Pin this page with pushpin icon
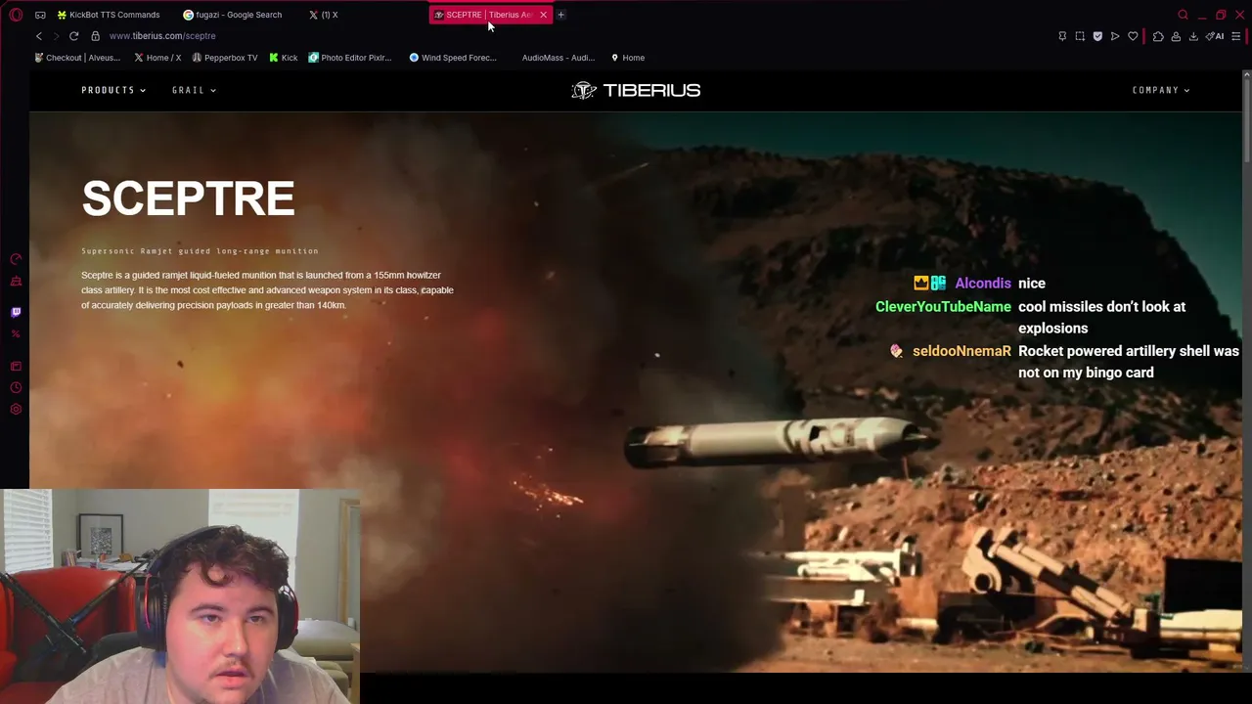1252x704 pixels. 1062,36
